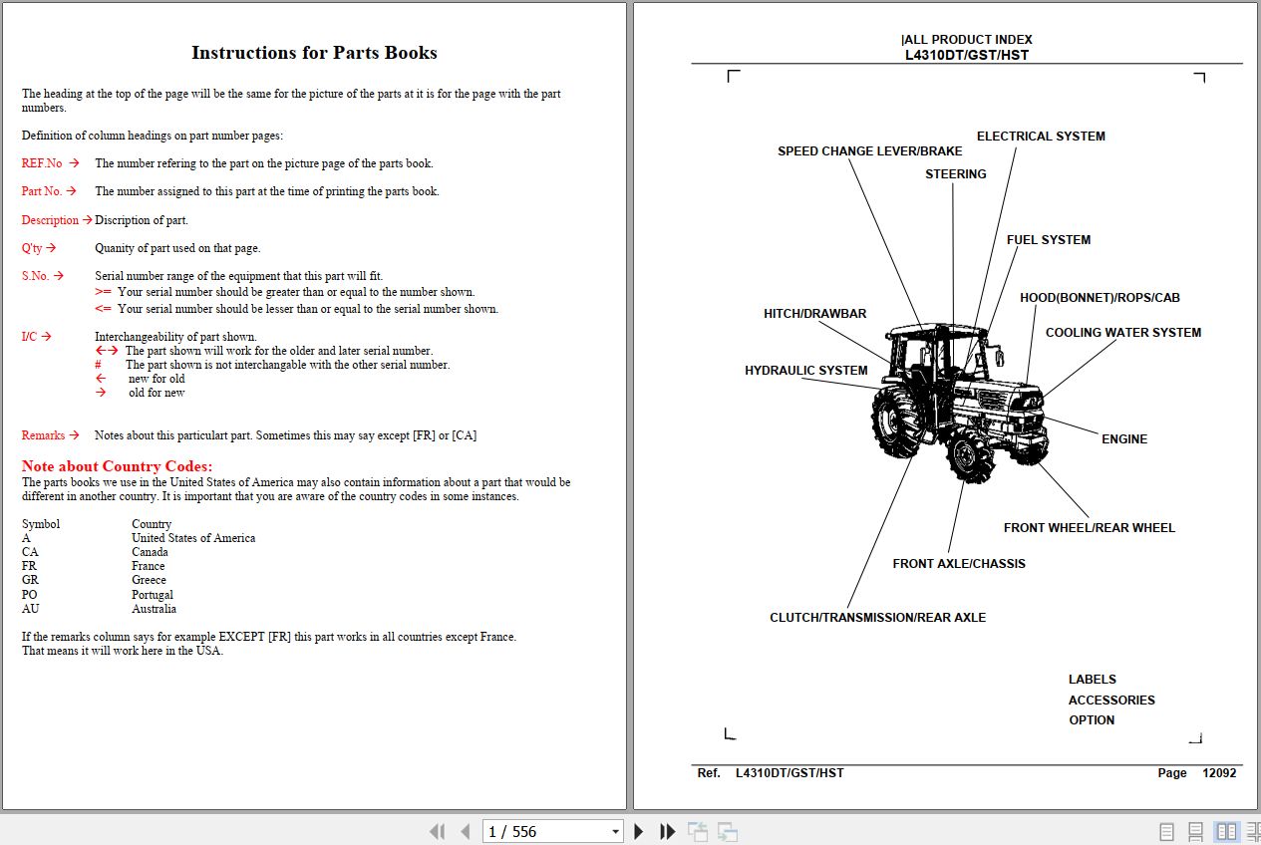Open the page number dropdown arrow
The height and width of the screenshot is (845, 1261).
615,831
